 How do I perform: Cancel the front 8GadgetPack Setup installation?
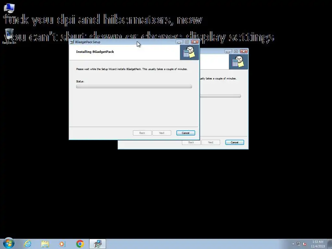(x=186, y=133)
